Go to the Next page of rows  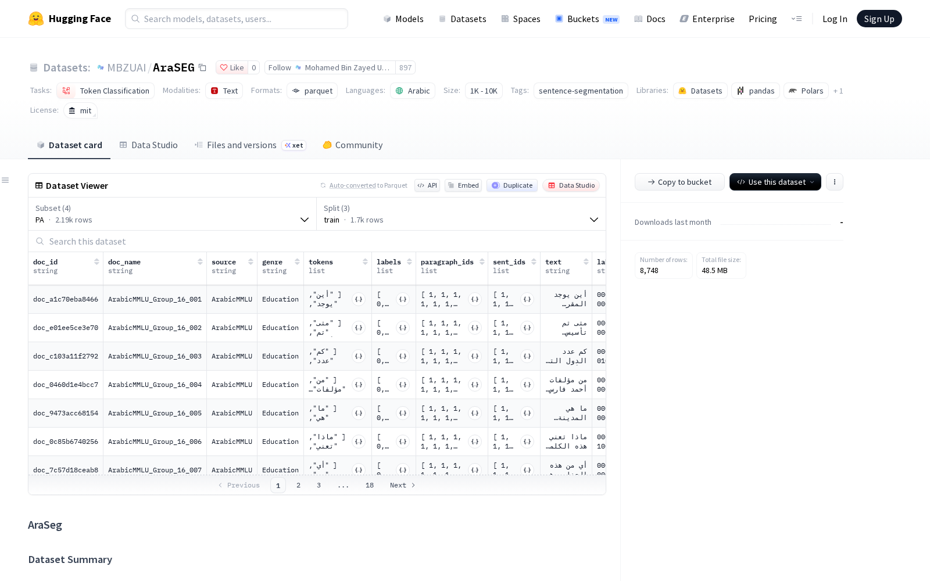(403, 485)
